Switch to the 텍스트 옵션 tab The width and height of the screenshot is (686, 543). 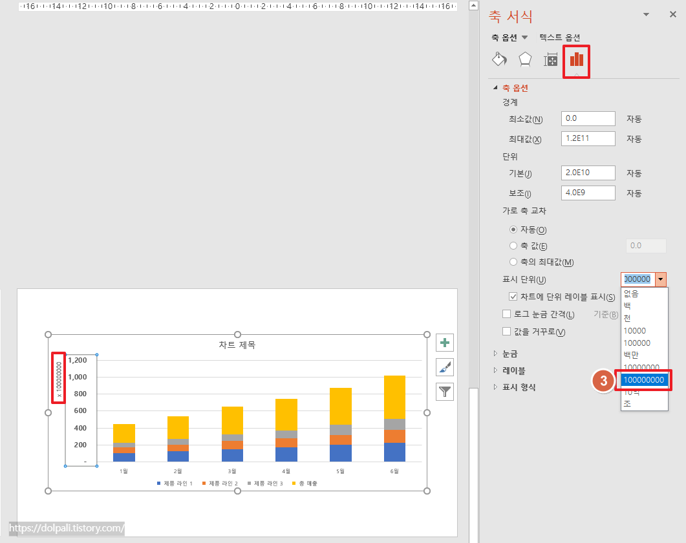pos(559,37)
